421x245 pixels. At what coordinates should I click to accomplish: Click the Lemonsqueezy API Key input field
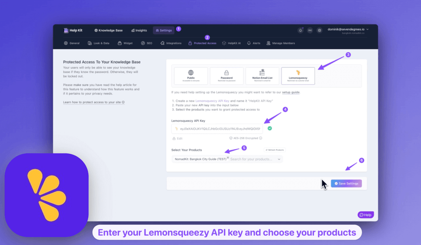click(219, 129)
